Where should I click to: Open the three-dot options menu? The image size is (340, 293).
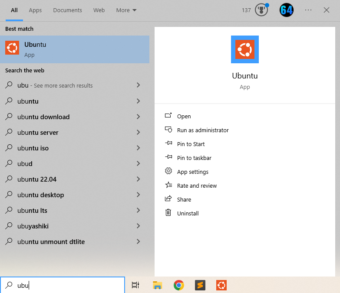tap(308, 10)
